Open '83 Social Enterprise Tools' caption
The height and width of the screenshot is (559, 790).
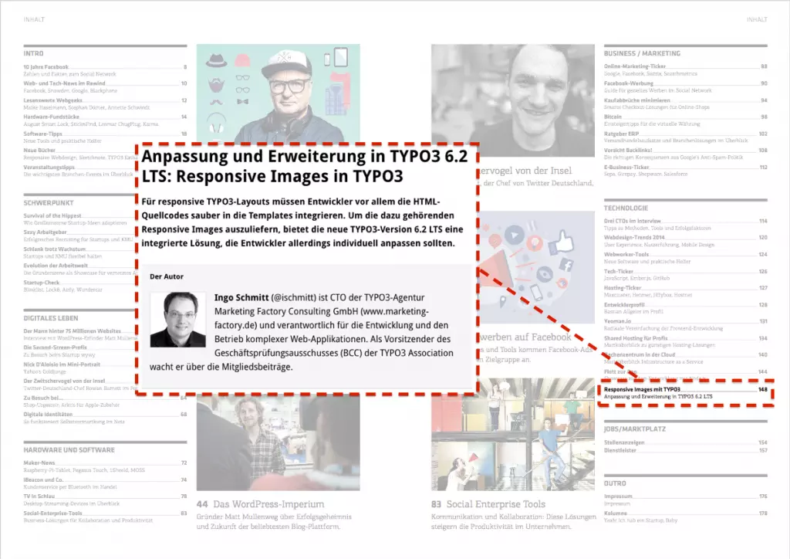coord(488,504)
